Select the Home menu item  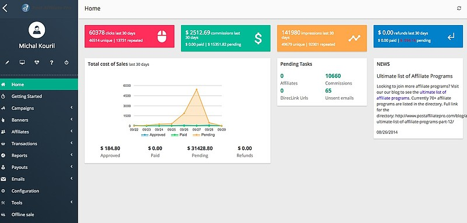39,84
